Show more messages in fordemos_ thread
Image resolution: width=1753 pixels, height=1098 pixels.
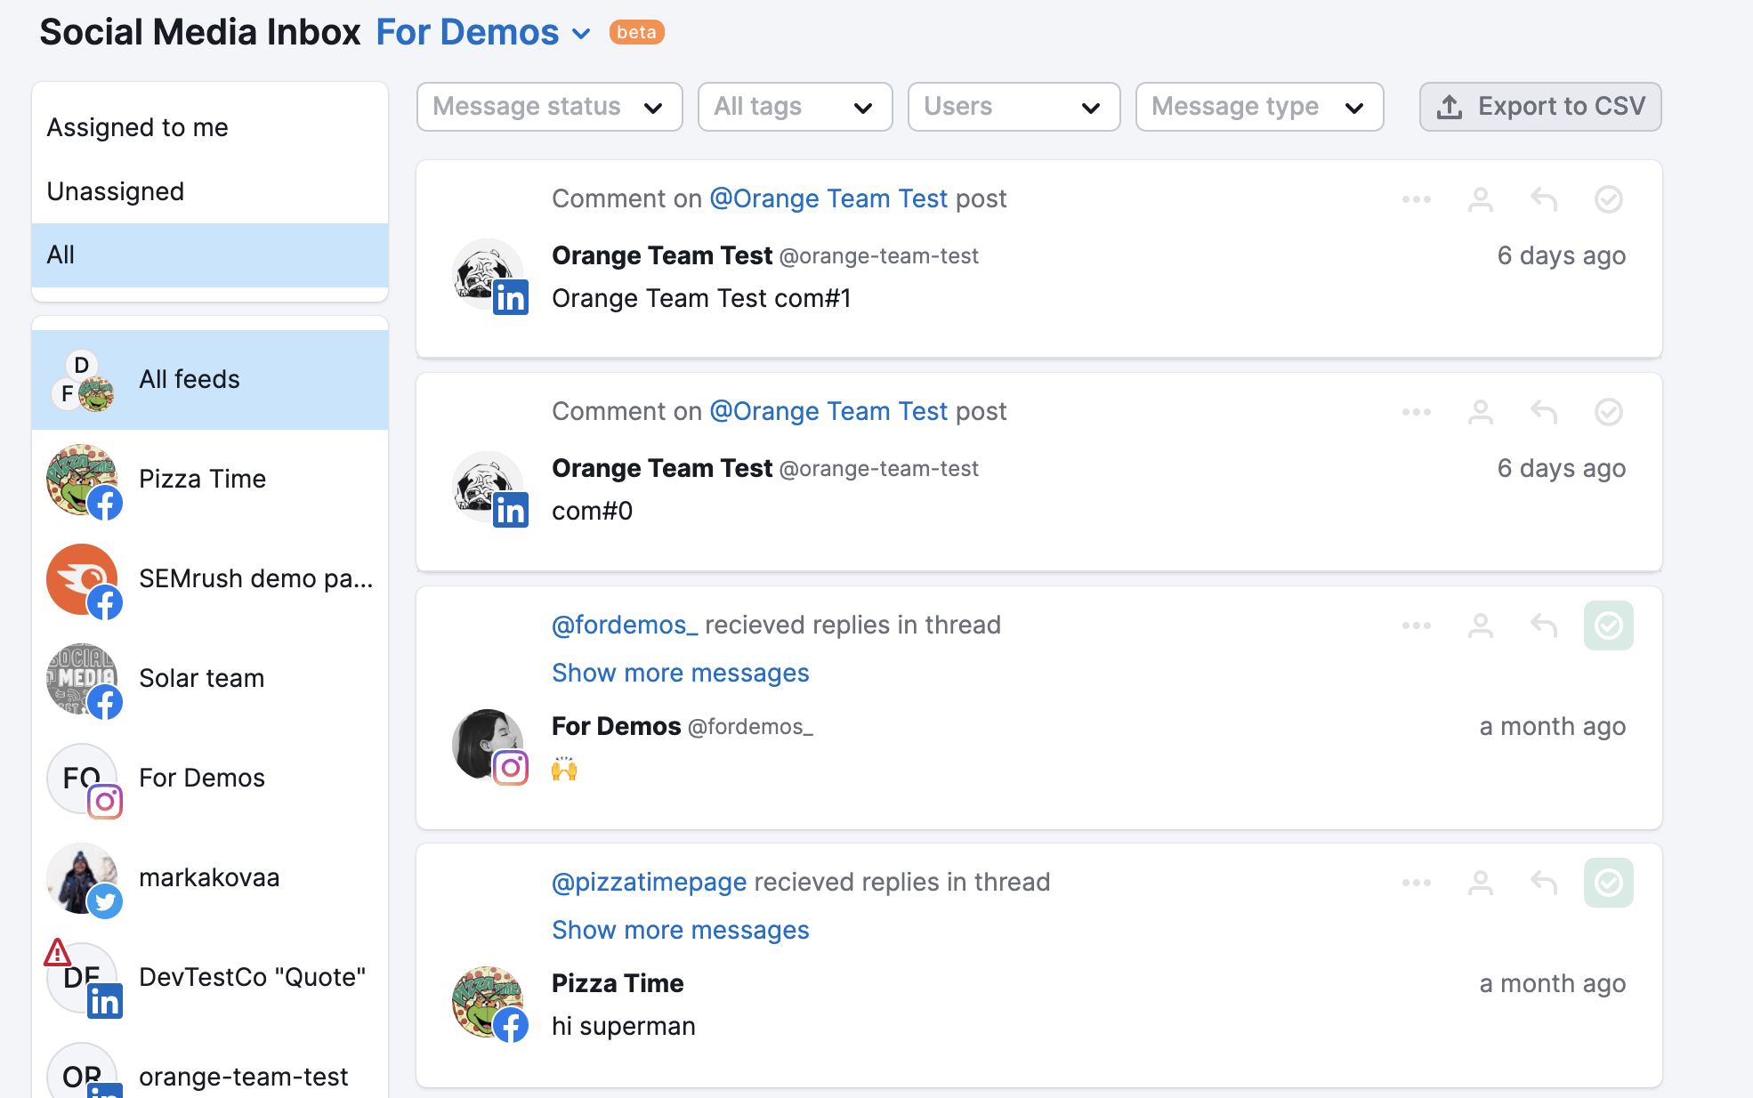tap(681, 672)
